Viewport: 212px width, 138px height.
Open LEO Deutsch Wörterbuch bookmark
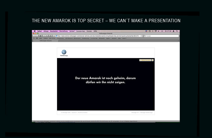tap(73, 38)
